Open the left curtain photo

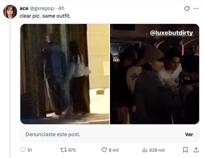(65, 74)
